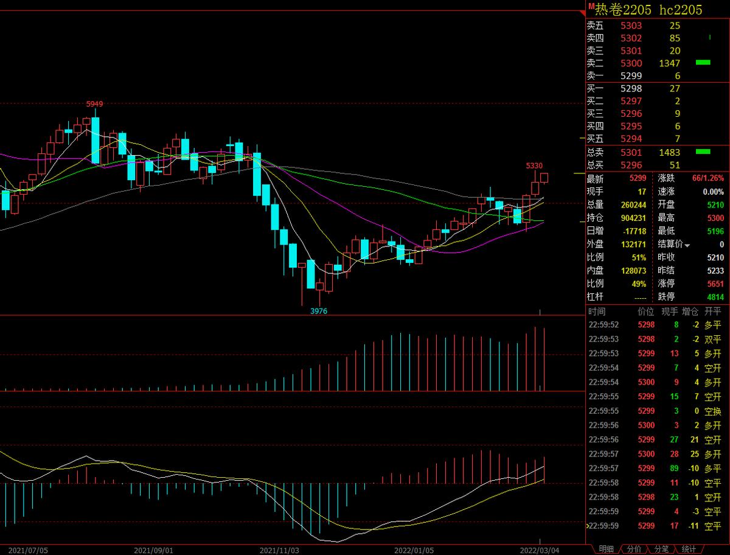The width and height of the screenshot is (730, 555).
Task: Click the 外盘 value 132171
Action: [x=633, y=245]
